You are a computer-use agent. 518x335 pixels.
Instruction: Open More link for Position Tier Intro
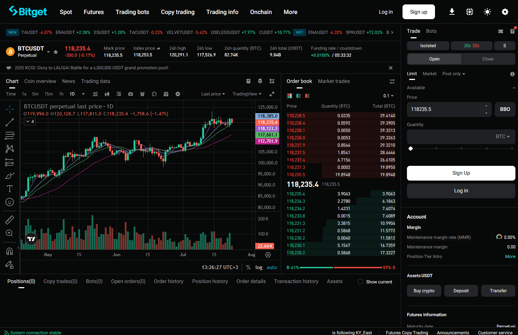point(510,257)
